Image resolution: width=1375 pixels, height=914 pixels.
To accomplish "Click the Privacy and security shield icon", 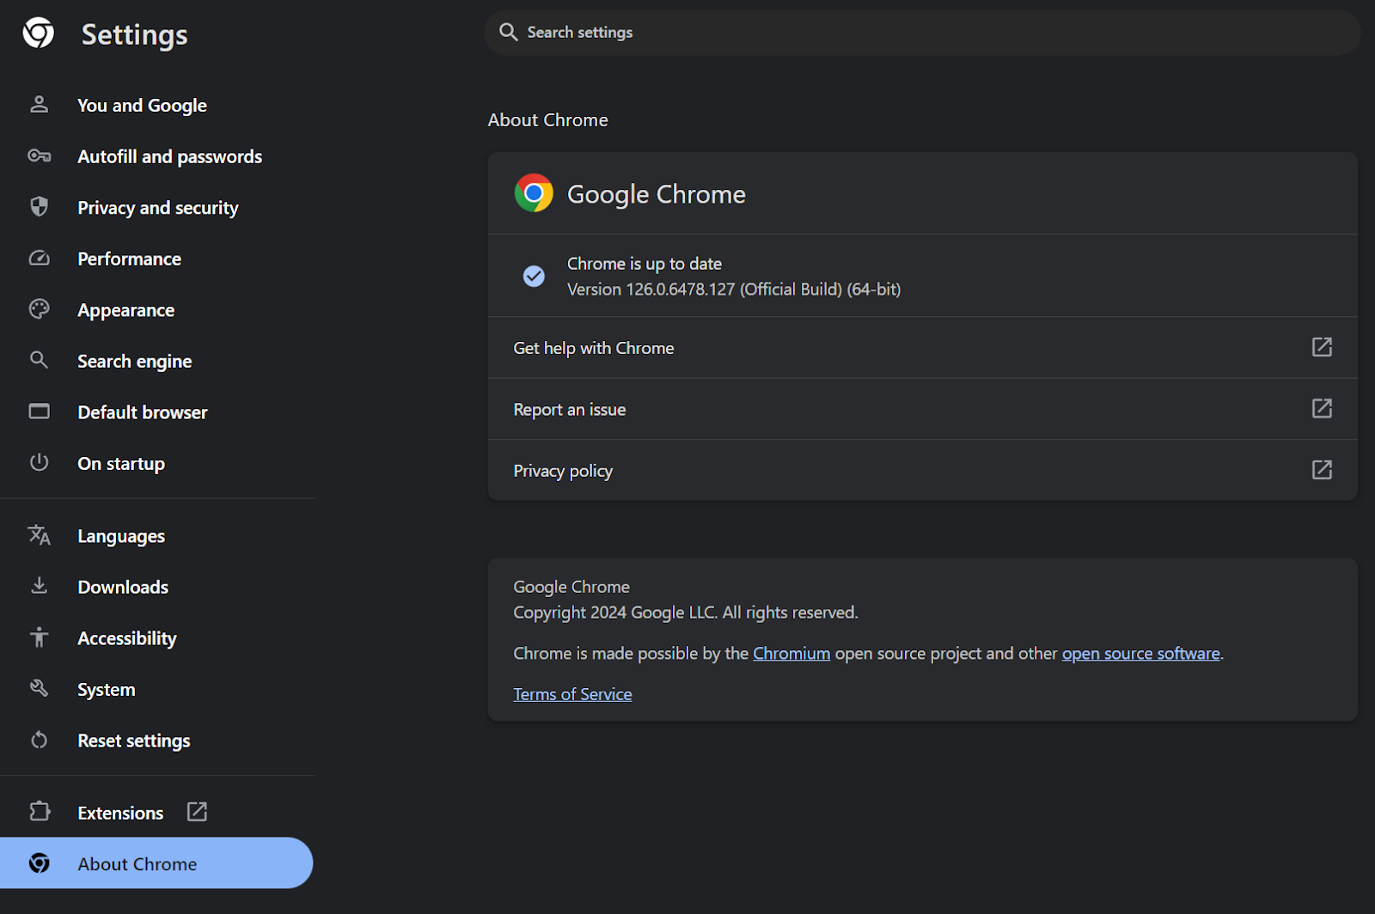I will 39,207.
